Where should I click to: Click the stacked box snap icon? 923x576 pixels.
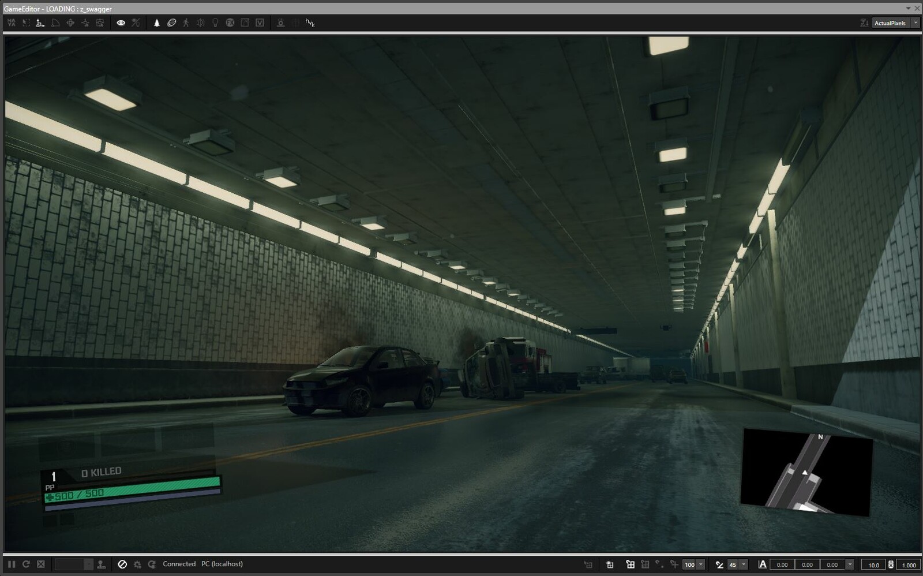[x=610, y=564]
